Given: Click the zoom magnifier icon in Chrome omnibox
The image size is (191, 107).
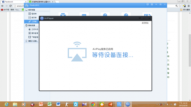Looking at the screenshot, I should coord(176,6).
